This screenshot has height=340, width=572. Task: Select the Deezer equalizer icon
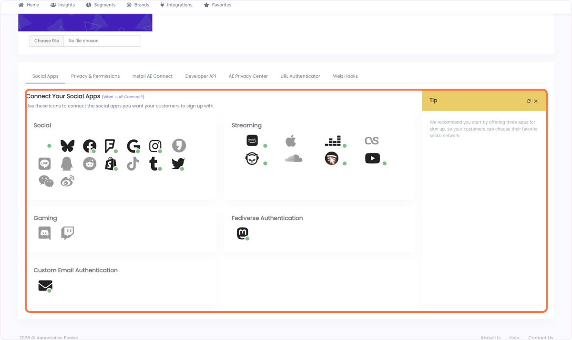pyautogui.click(x=333, y=141)
